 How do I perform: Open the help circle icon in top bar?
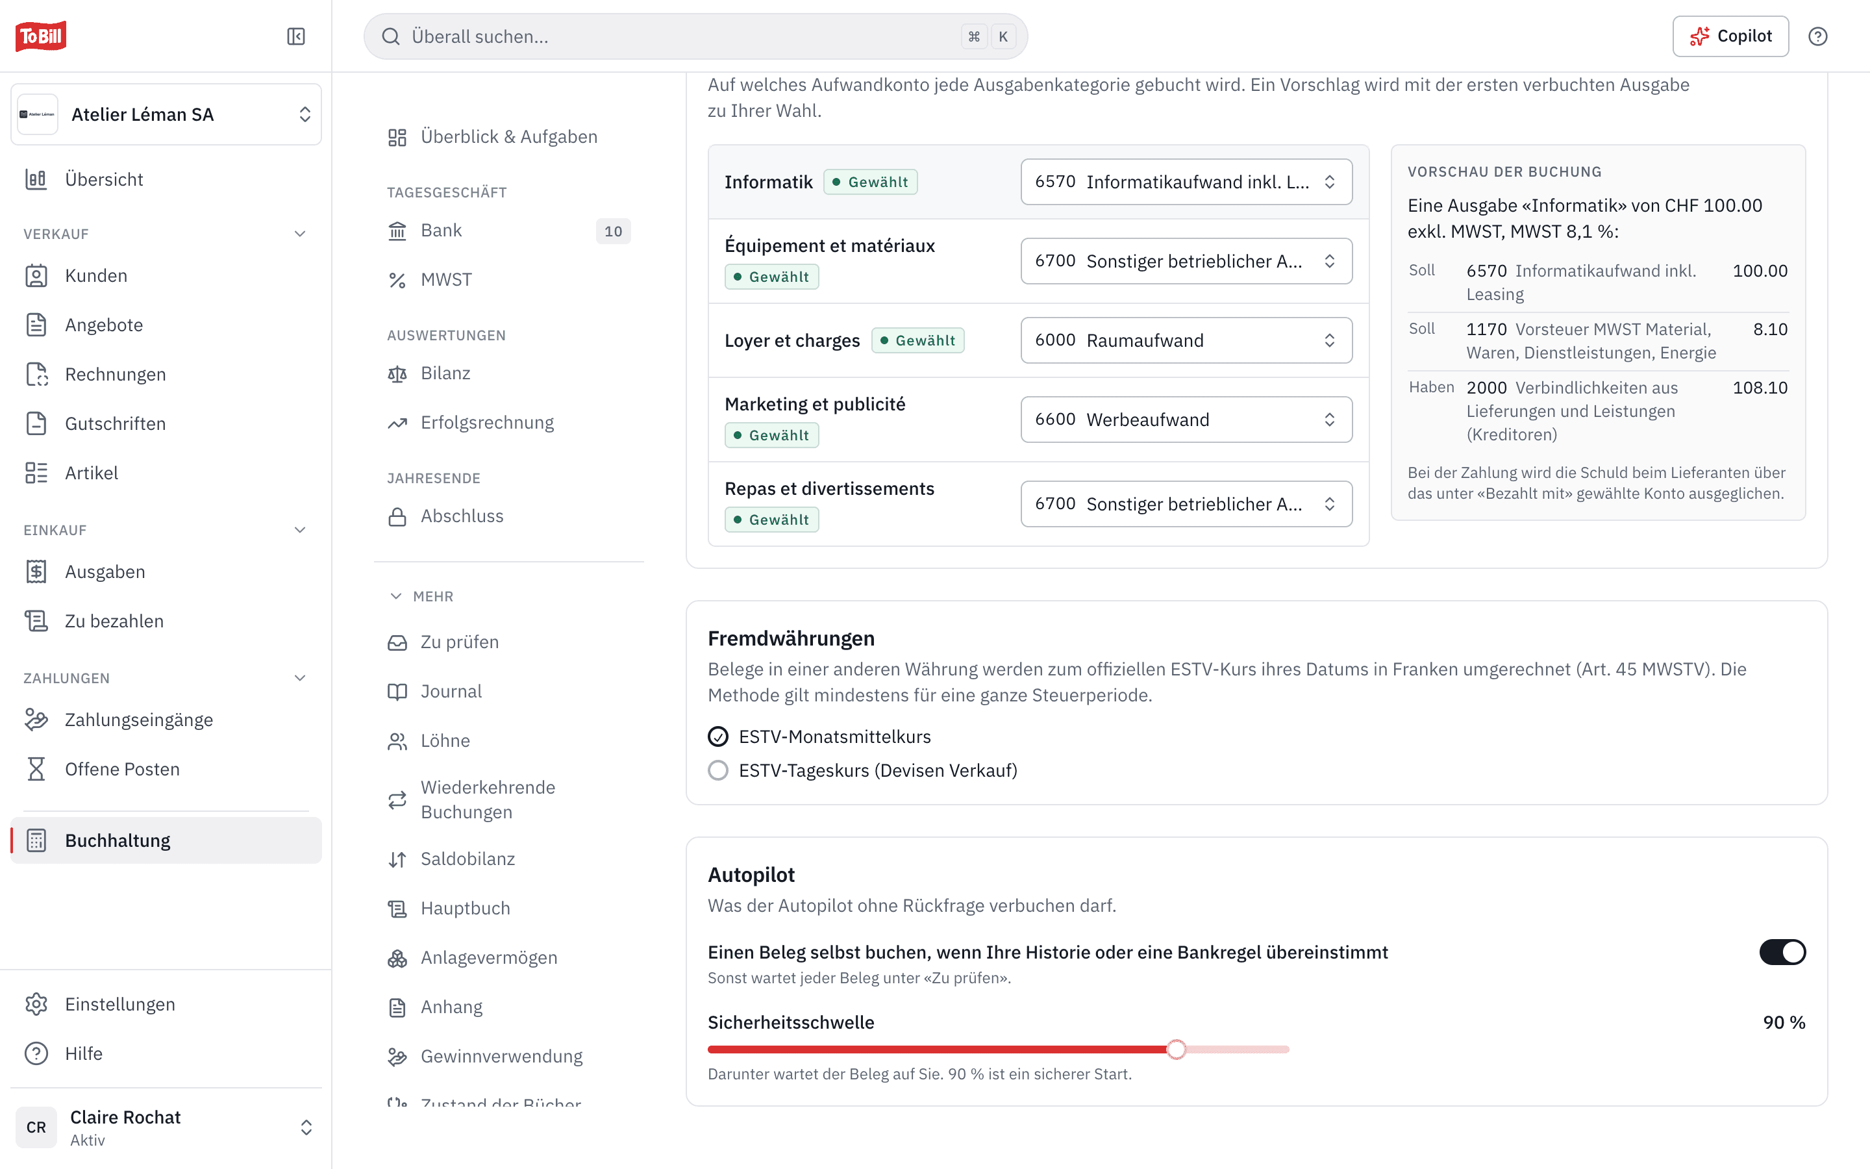point(1817,36)
